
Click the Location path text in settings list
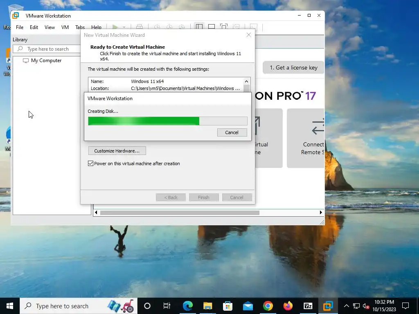[x=185, y=88]
